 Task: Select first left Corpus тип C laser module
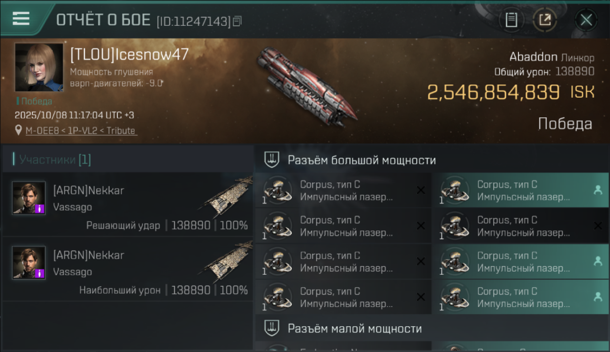343,191
